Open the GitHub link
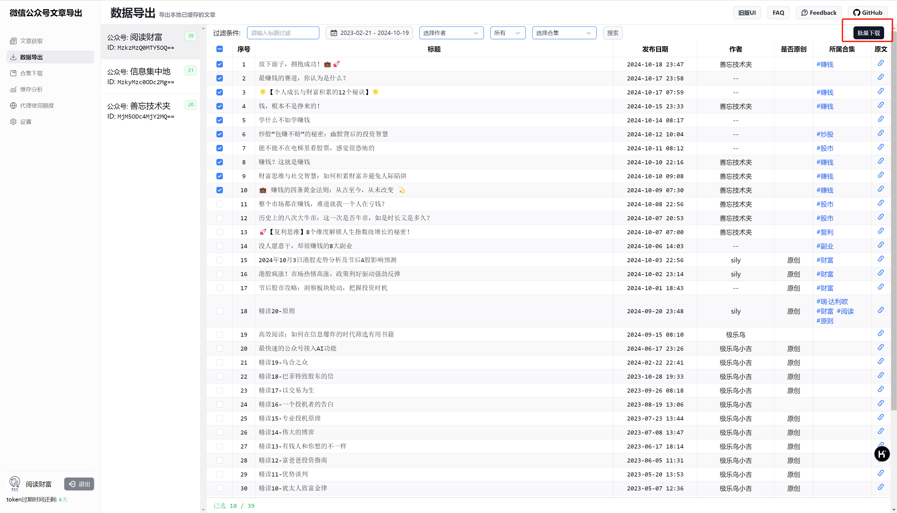 867,13
